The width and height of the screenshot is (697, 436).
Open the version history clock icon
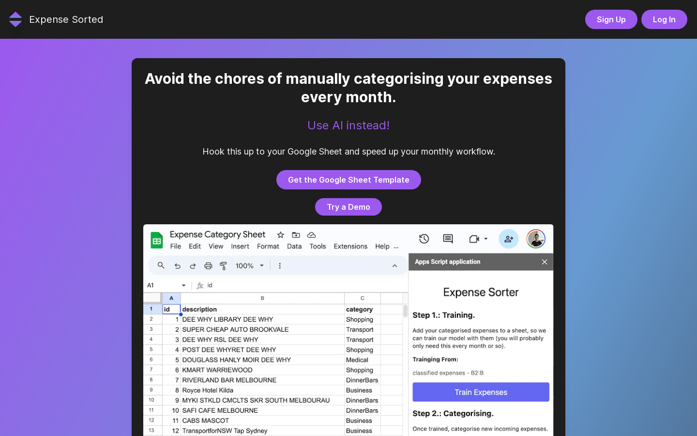click(x=424, y=239)
